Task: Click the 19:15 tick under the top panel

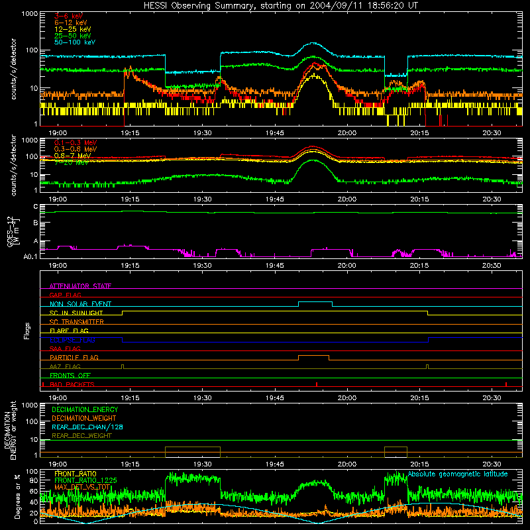Action: [x=130, y=133]
